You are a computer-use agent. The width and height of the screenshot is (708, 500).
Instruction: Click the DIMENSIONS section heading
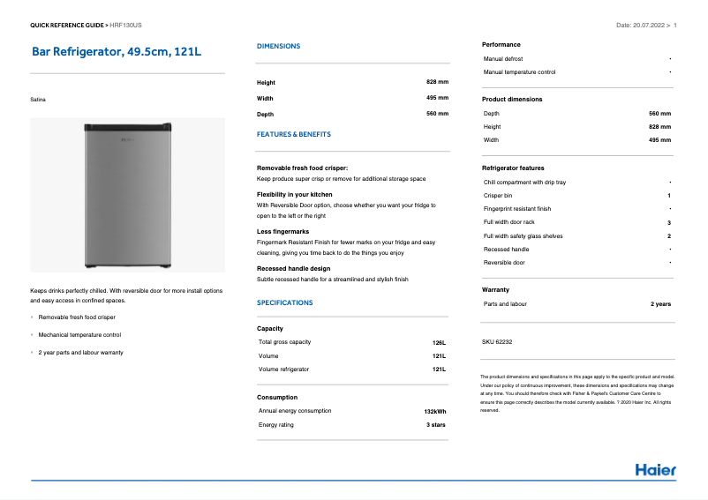[x=278, y=46]
